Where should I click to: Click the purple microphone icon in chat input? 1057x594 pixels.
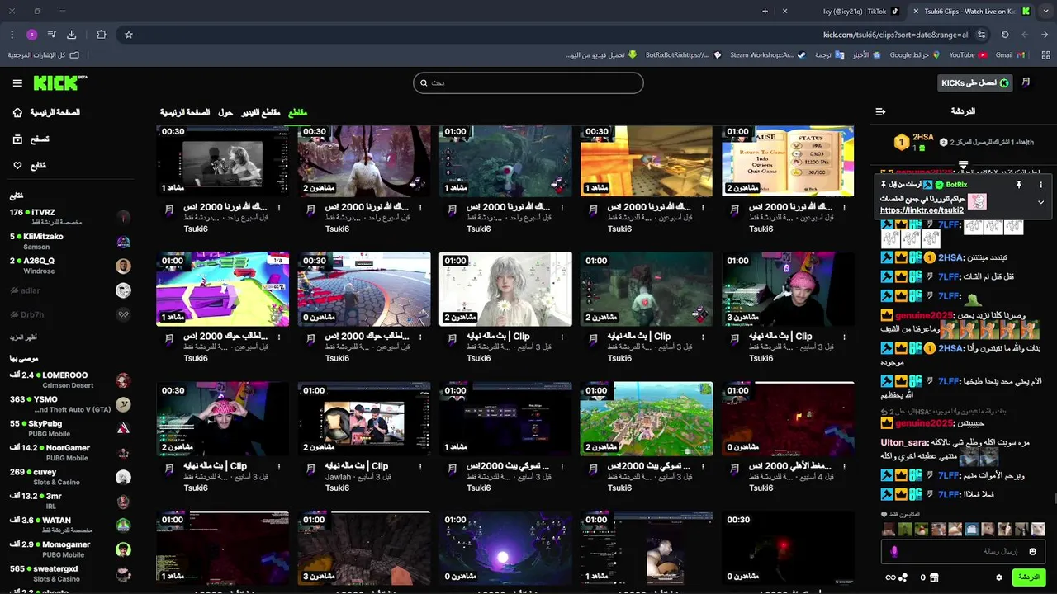tap(894, 551)
